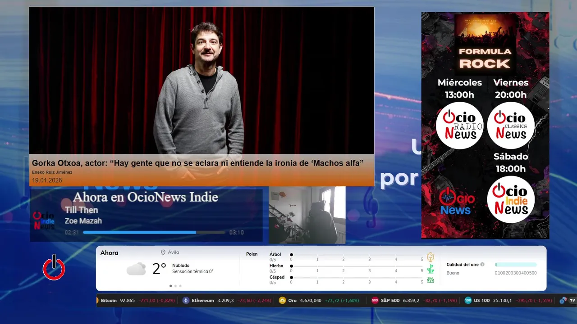Screen dimensions: 577x324
Task: Click the OcioNews logo in banner bottom-left
Action: click(457, 201)
